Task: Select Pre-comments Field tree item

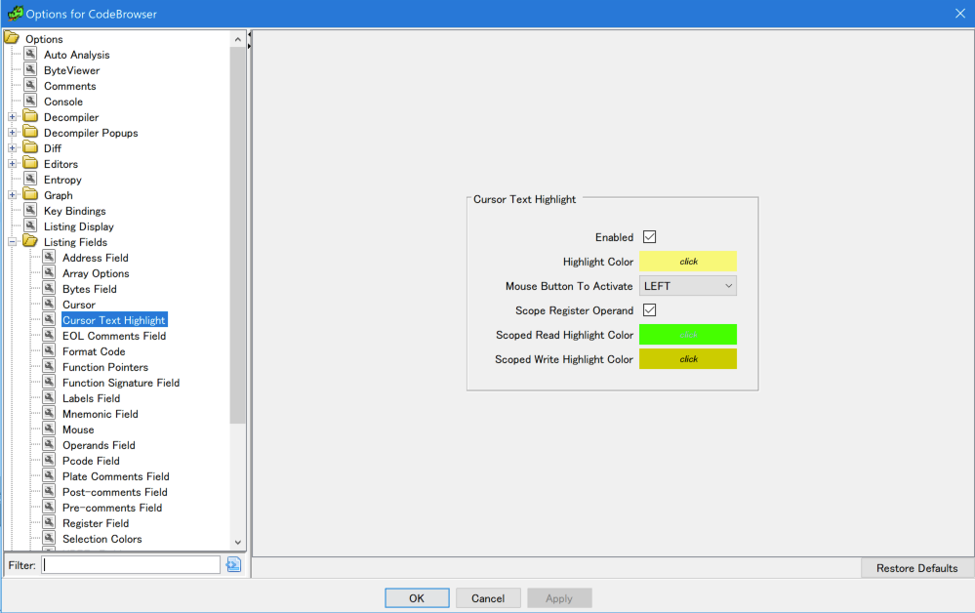Action: pos(112,508)
